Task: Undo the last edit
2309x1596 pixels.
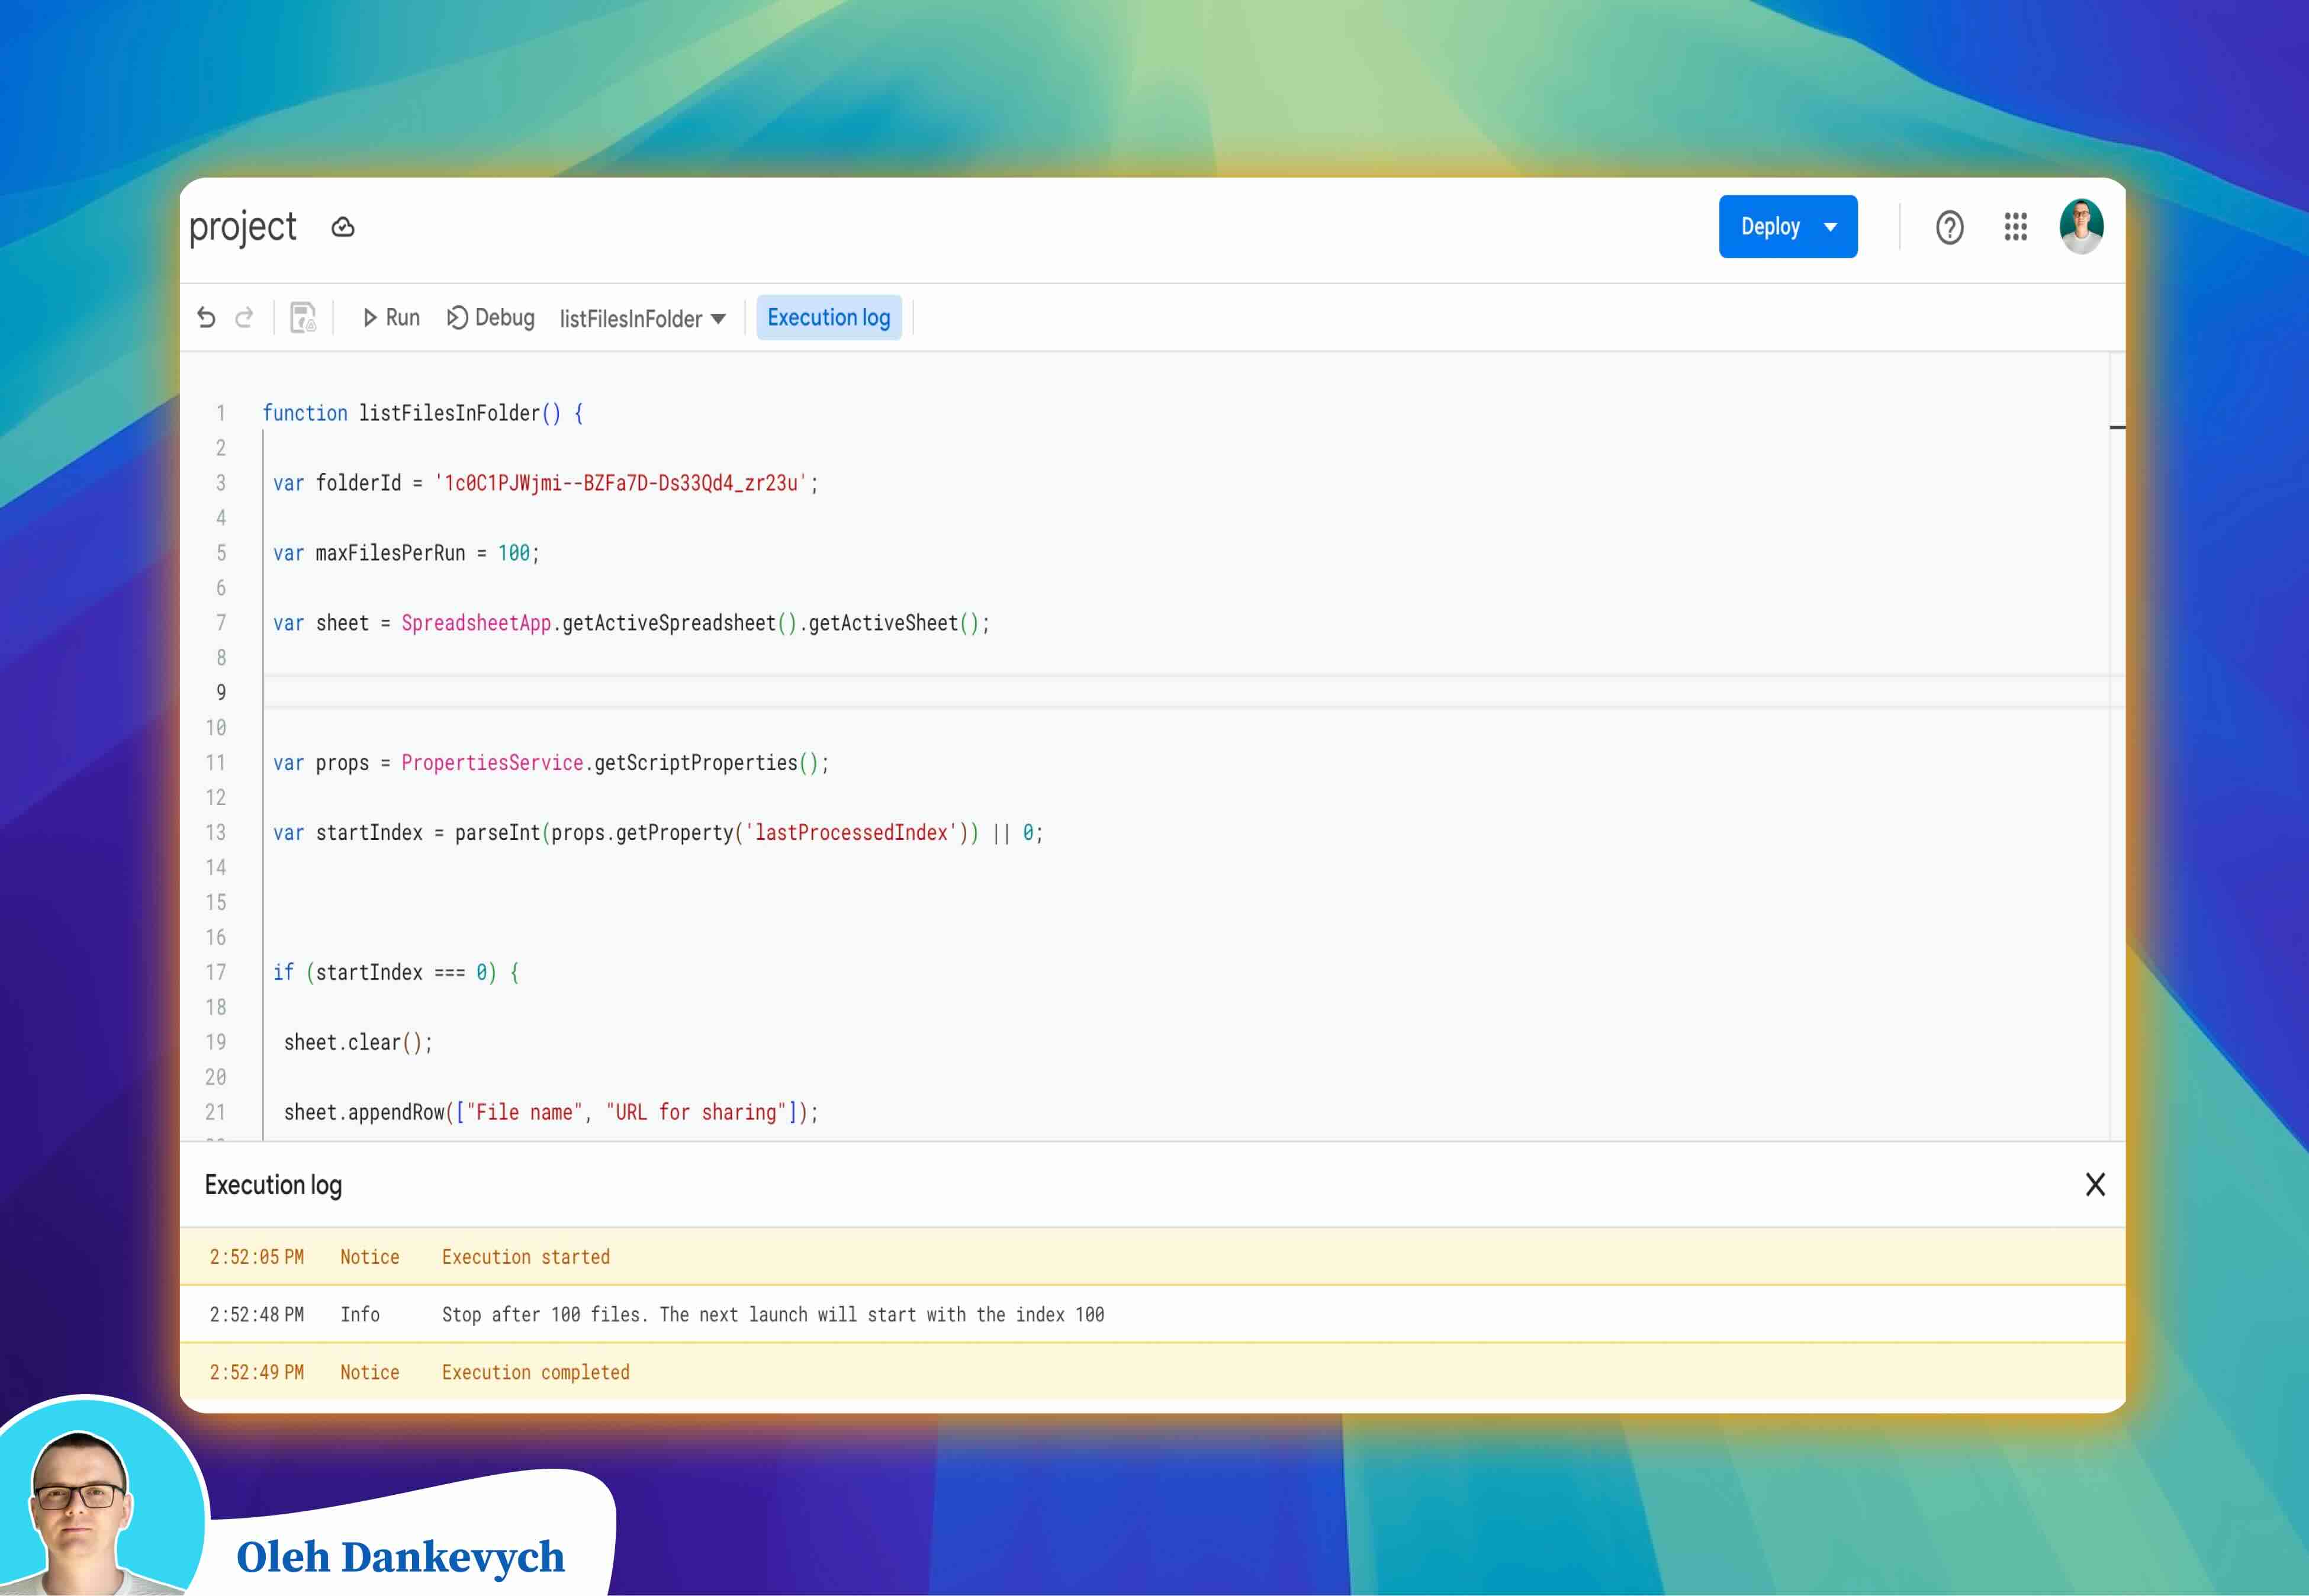Action: [x=206, y=318]
